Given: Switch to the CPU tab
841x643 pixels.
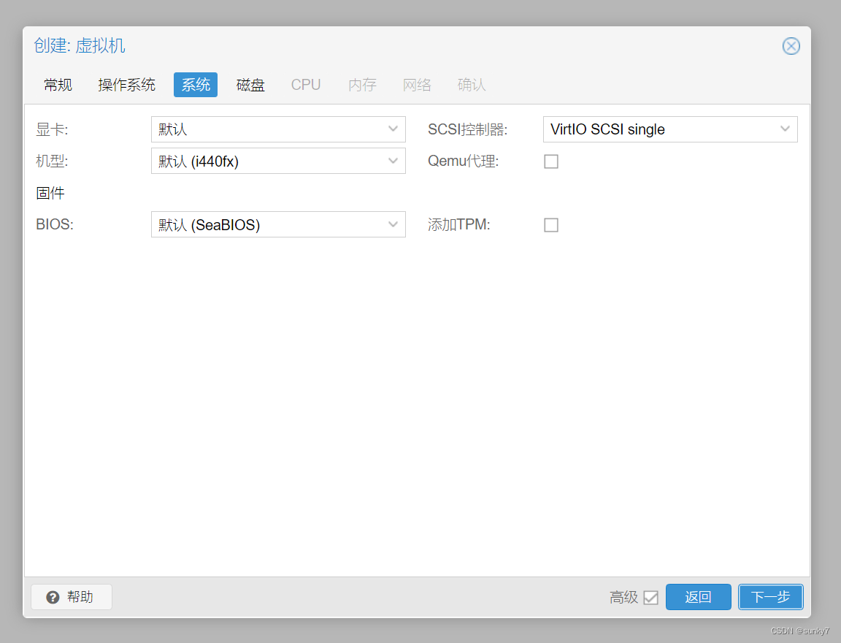Looking at the screenshot, I should click(x=305, y=85).
